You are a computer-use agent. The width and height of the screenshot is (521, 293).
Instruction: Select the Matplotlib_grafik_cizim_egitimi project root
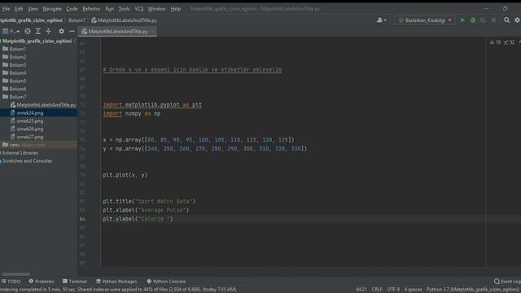(37, 42)
